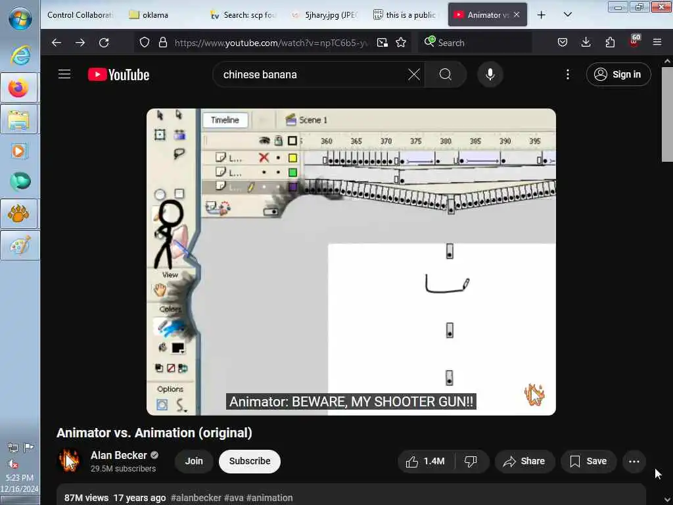The height and width of the screenshot is (505, 673).
Task: Click the uBlock extension icon with badge 60
Action: 634,41
